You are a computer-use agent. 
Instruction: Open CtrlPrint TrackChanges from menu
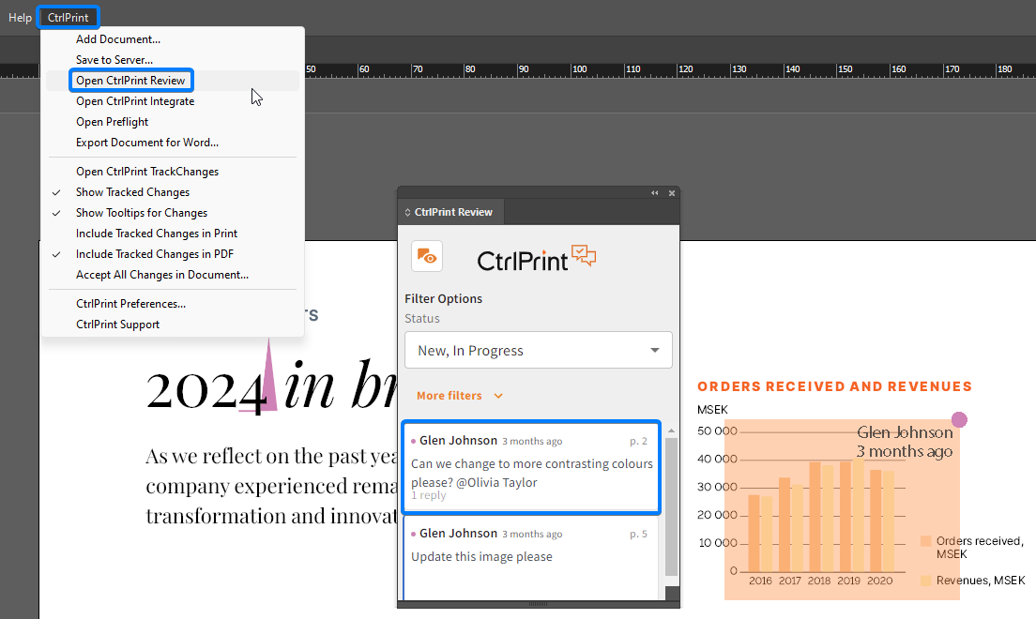[172, 171]
